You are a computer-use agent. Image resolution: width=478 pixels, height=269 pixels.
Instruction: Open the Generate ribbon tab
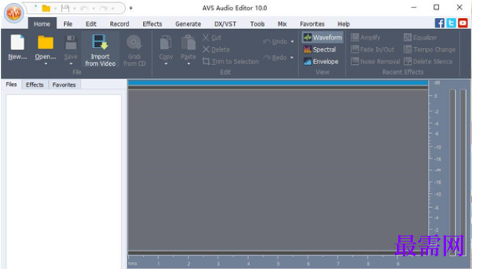pyautogui.click(x=188, y=24)
